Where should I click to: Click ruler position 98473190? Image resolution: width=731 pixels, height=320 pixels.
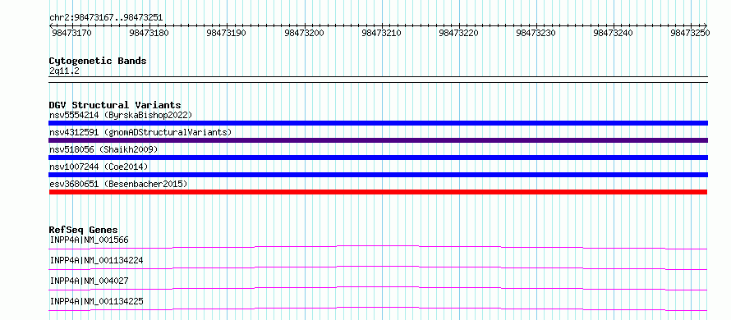click(x=227, y=33)
